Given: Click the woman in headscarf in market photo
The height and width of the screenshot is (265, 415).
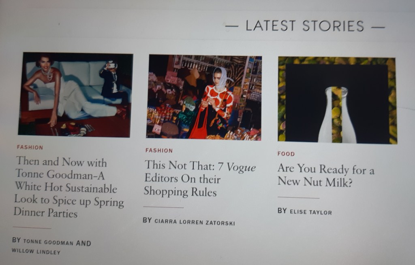Looking at the screenshot, I should pyautogui.click(x=218, y=103).
